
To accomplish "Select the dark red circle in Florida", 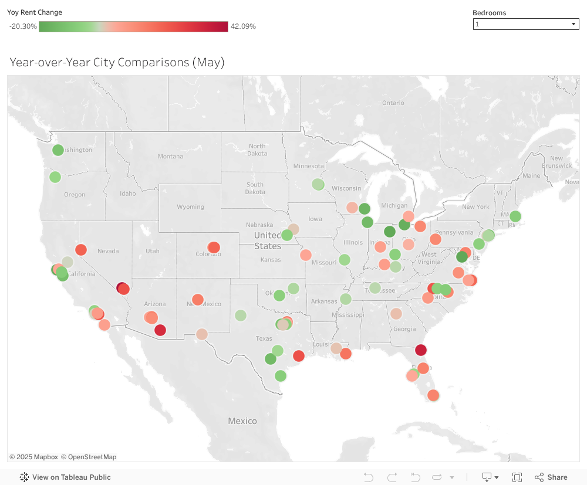I will click(421, 350).
